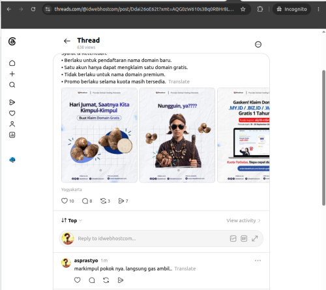The image size is (326, 290).
Task: Open thread more options circle icon
Action: (258, 44)
